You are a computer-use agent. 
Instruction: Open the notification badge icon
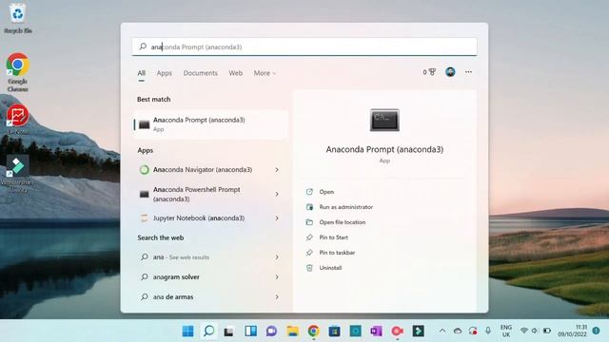click(x=597, y=331)
